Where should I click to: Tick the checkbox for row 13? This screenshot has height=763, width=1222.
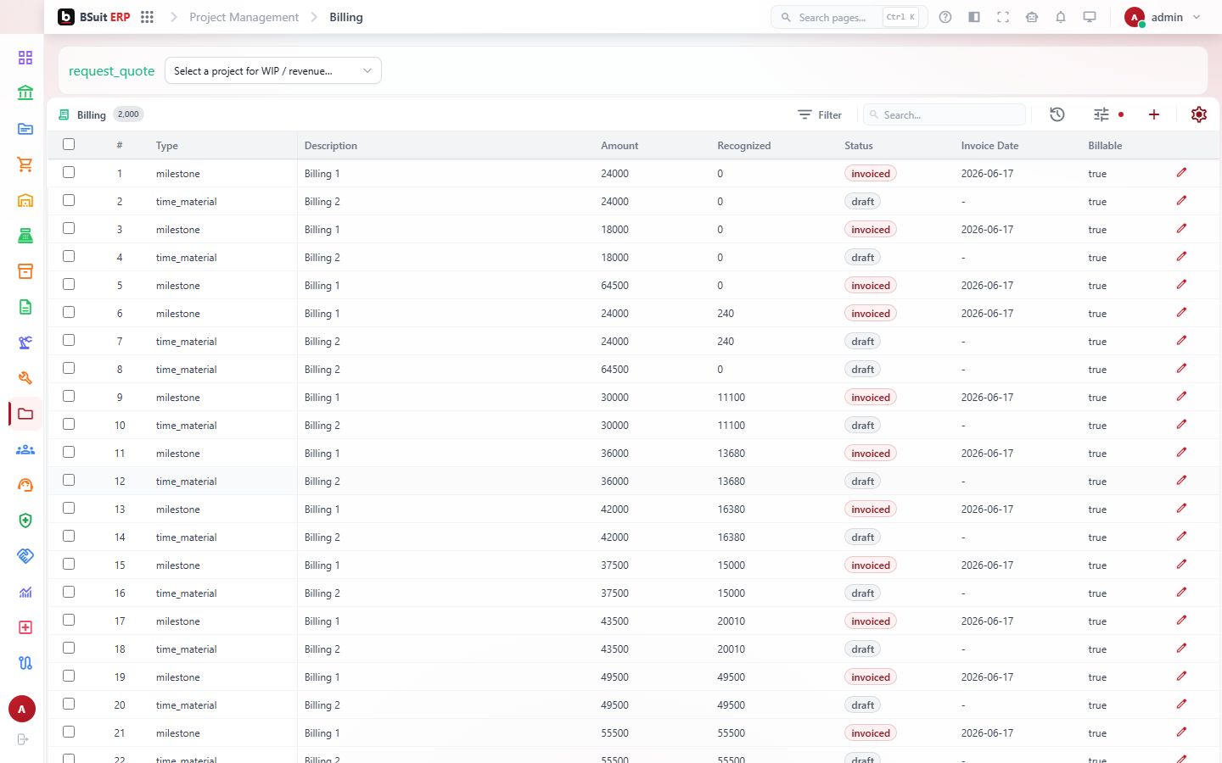click(69, 509)
